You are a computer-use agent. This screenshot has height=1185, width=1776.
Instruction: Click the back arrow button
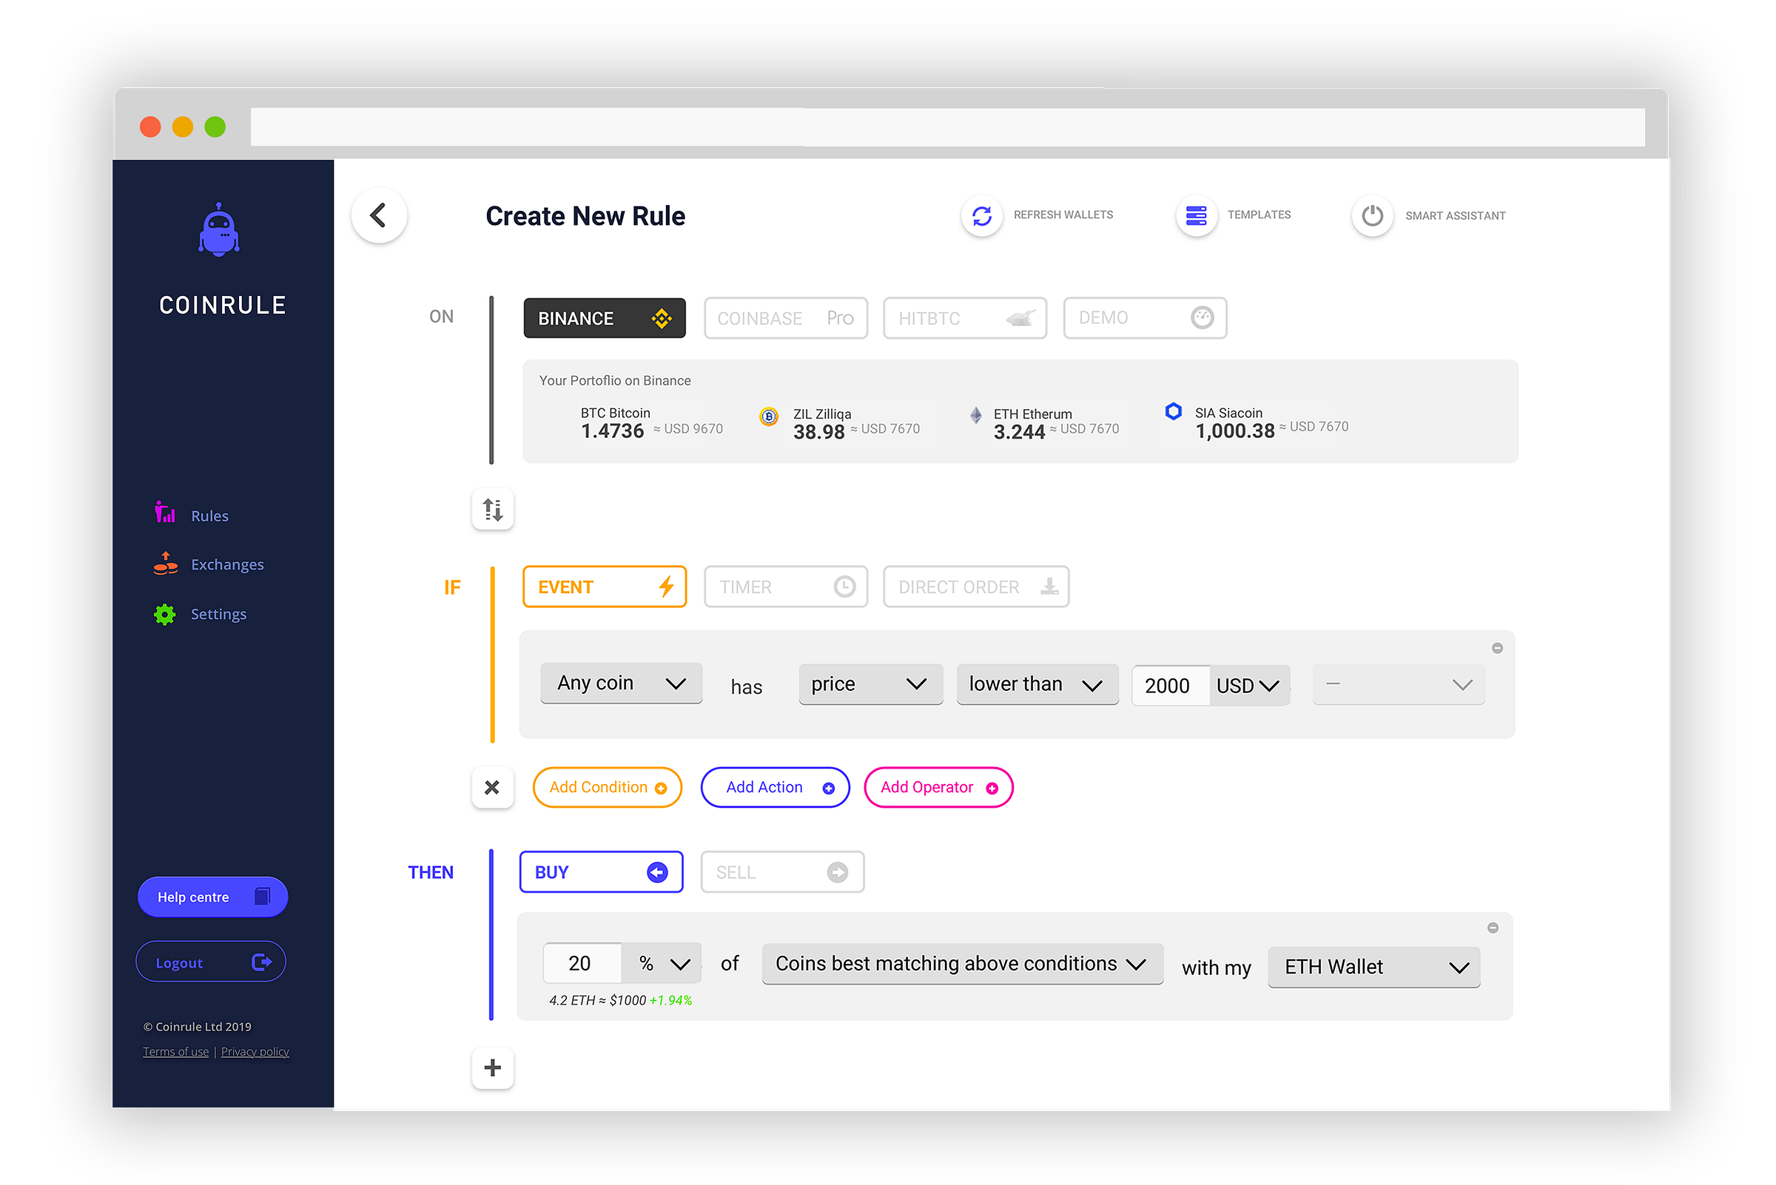[x=379, y=215]
